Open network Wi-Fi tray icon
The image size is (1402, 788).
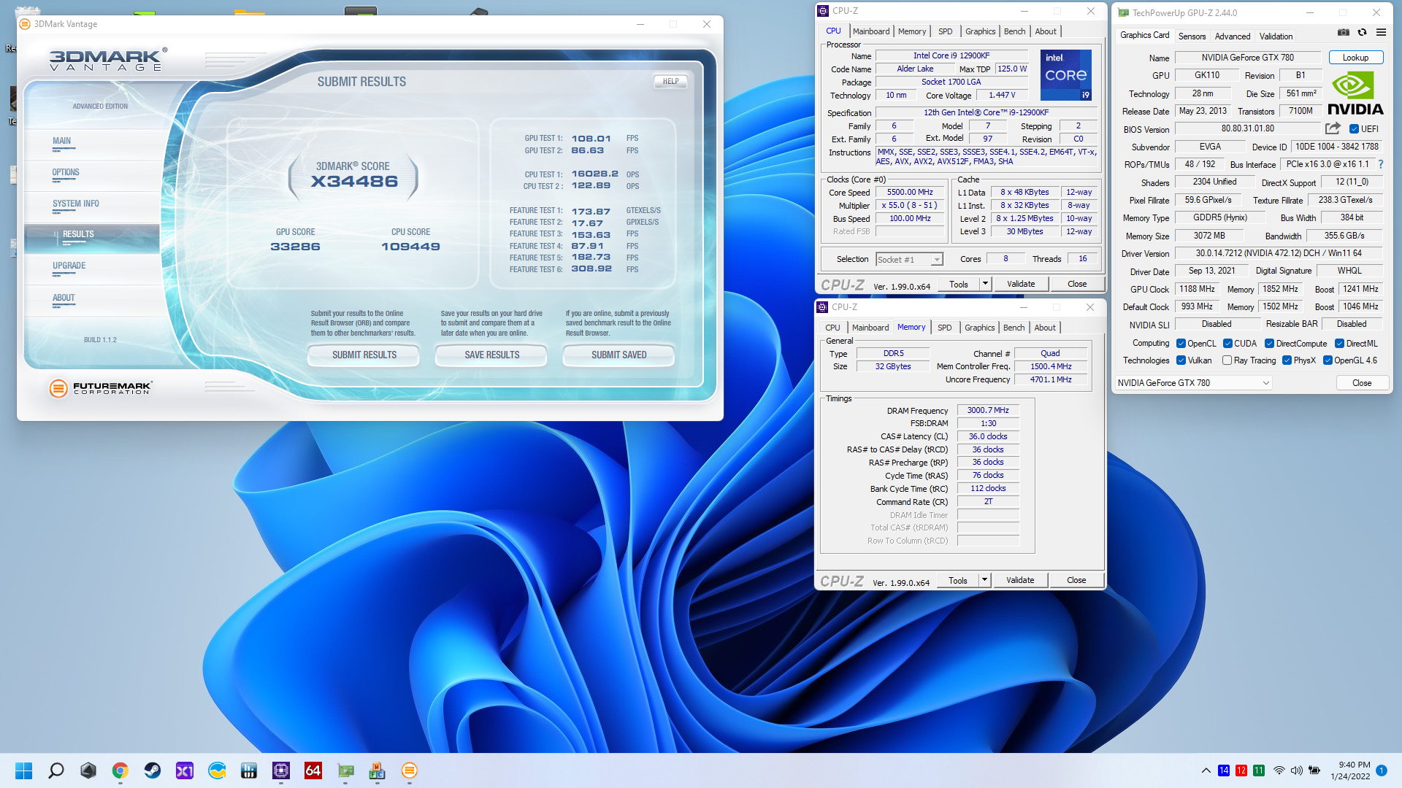tap(1279, 770)
